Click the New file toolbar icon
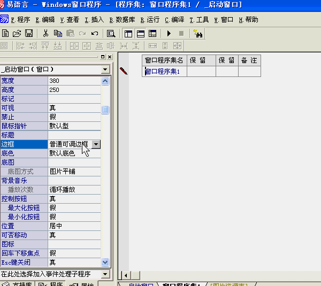The image size is (321, 286). (x=5, y=33)
